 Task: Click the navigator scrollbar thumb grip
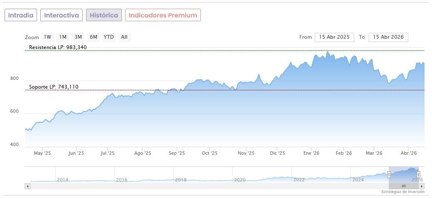coord(403,186)
